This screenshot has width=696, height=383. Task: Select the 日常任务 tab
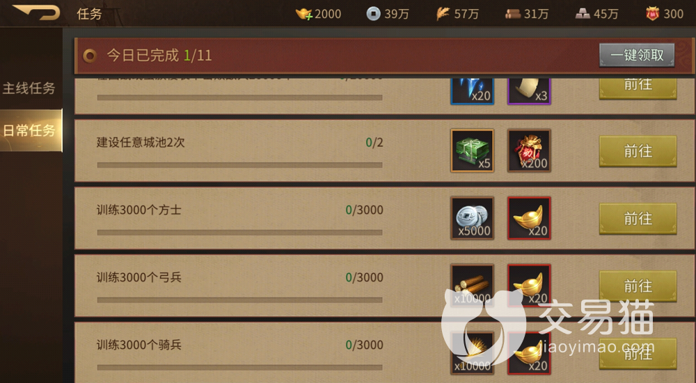pyautogui.click(x=31, y=130)
